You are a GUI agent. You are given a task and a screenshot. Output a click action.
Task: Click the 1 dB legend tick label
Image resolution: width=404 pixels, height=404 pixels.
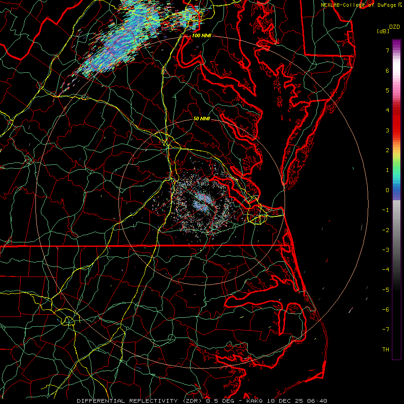[x=387, y=170]
